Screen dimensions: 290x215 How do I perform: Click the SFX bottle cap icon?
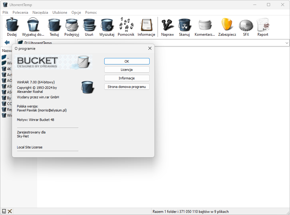click(246, 25)
